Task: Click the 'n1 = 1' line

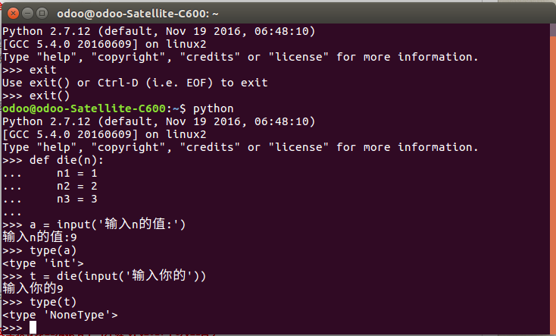Action: tap(77, 174)
